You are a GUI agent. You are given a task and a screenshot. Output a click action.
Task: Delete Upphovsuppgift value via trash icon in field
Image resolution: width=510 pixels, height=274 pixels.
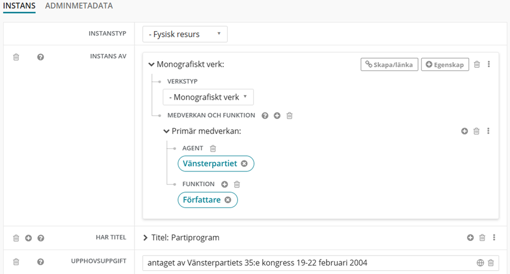tap(491, 263)
